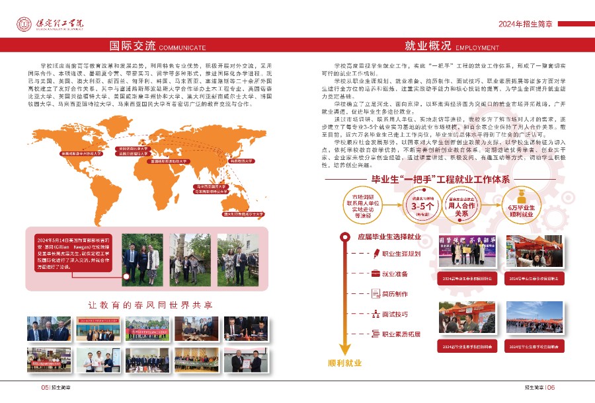Open the resume icon next to 简历制作
The image size is (595, 403).
point(376,293)
